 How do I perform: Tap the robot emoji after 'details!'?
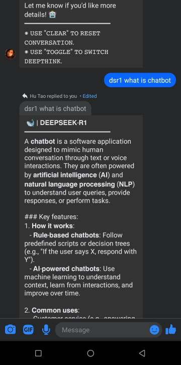(52, 15)
